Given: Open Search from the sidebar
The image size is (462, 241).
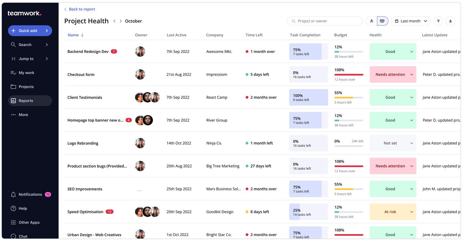Looking at the screenshot, I should tap(30, 45).
